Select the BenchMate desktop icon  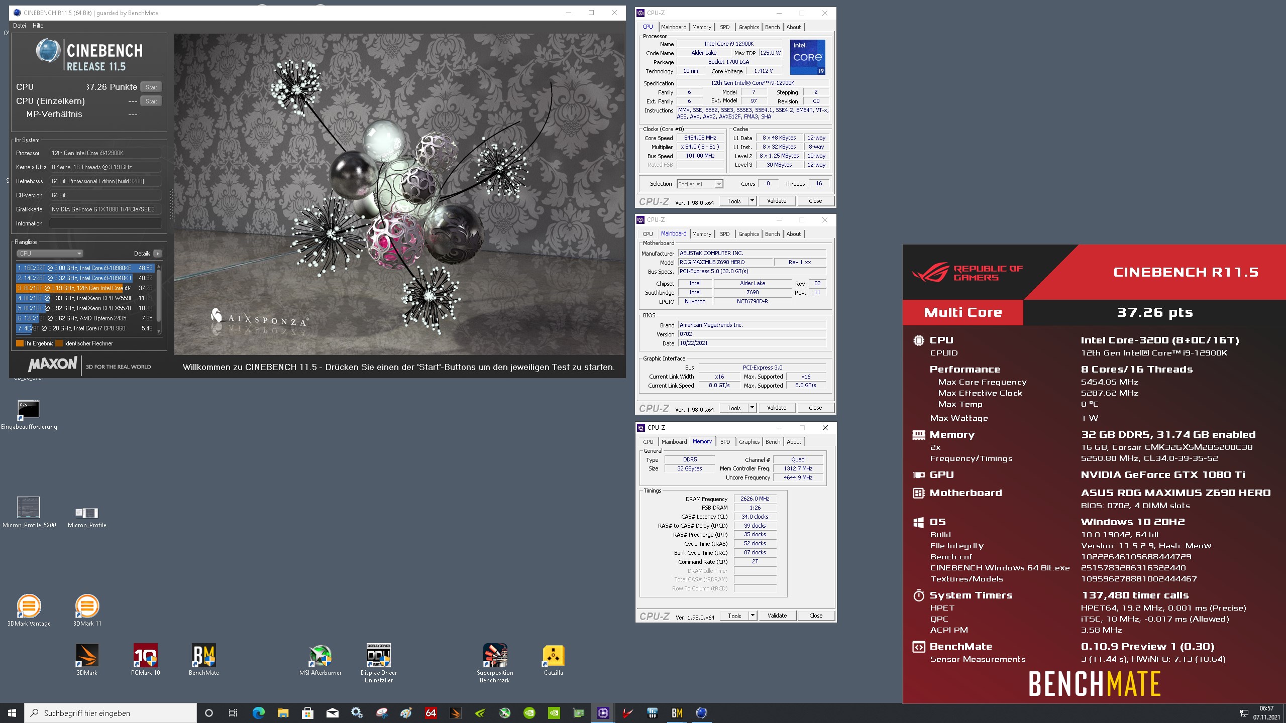(203, 660)
